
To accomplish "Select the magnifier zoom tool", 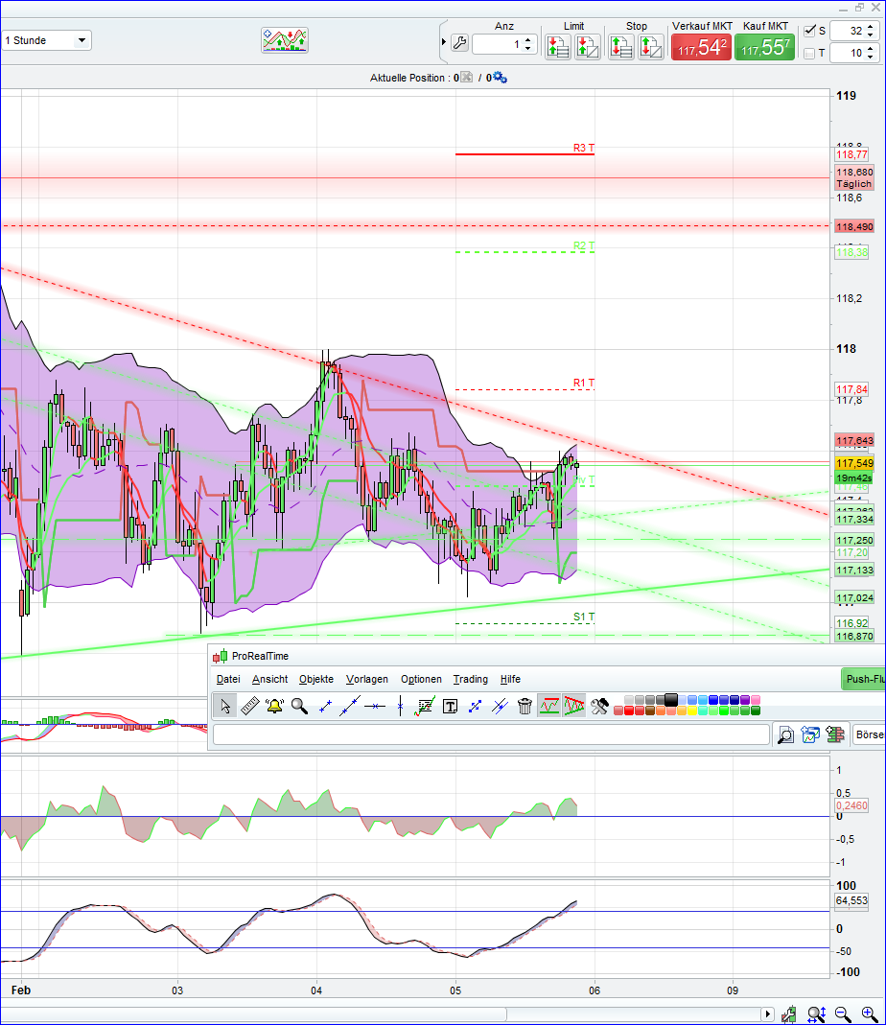I will coord(299,706).
